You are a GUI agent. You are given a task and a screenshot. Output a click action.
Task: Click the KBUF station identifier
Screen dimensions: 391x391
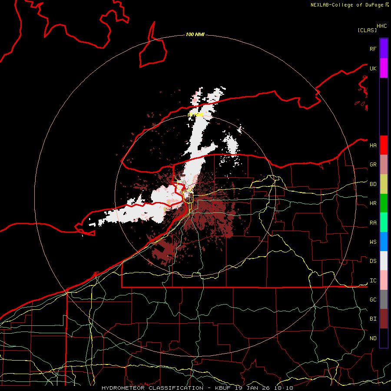pyautogui.click(x=223, y=388)
